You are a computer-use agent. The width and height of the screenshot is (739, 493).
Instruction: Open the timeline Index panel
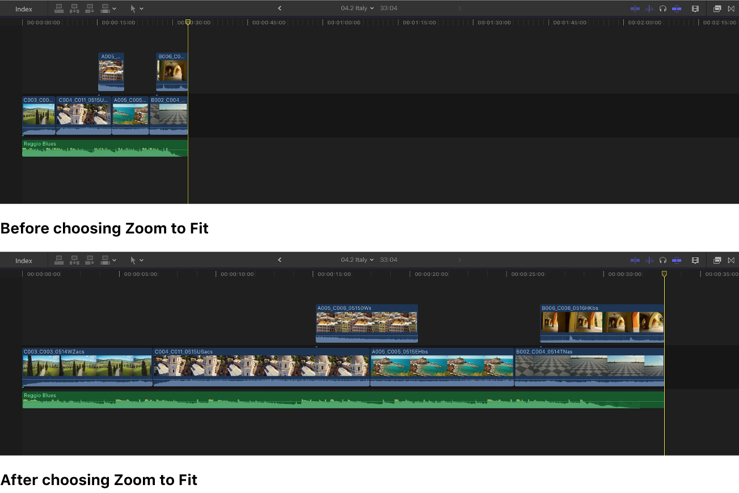(x=23, y=8)
